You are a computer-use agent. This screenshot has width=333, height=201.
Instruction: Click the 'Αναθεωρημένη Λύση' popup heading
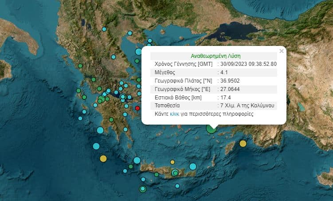(x=215, y=56)
